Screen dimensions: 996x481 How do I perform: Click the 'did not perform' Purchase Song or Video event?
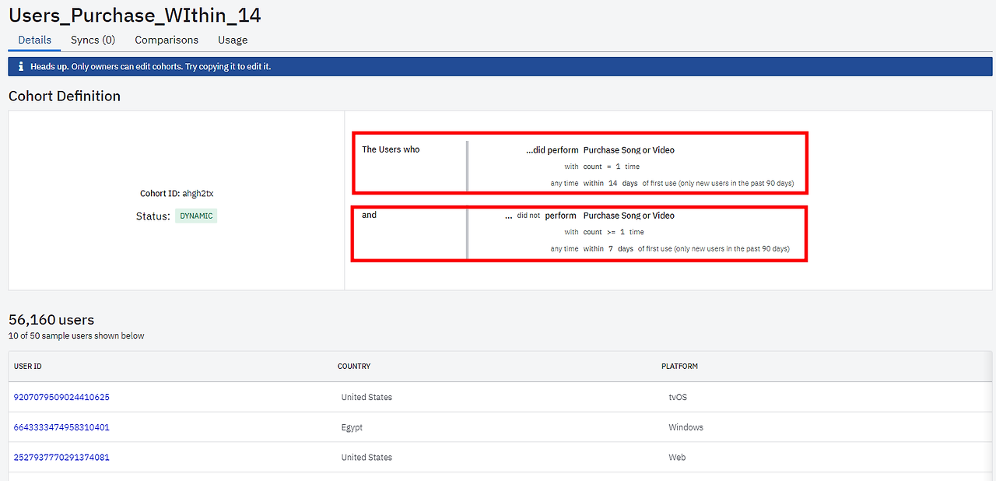point(590,216)
